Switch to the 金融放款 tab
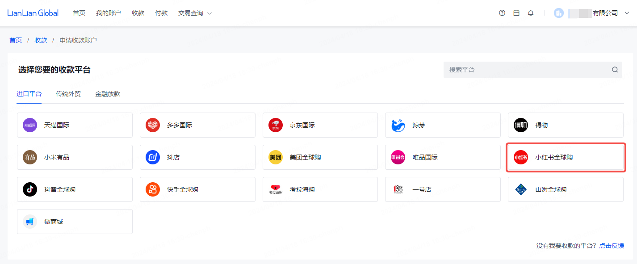The height and width of the screenshot is (264, 637). 108,94
